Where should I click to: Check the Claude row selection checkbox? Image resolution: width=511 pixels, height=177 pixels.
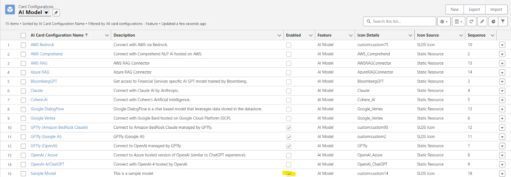(23, 91)
